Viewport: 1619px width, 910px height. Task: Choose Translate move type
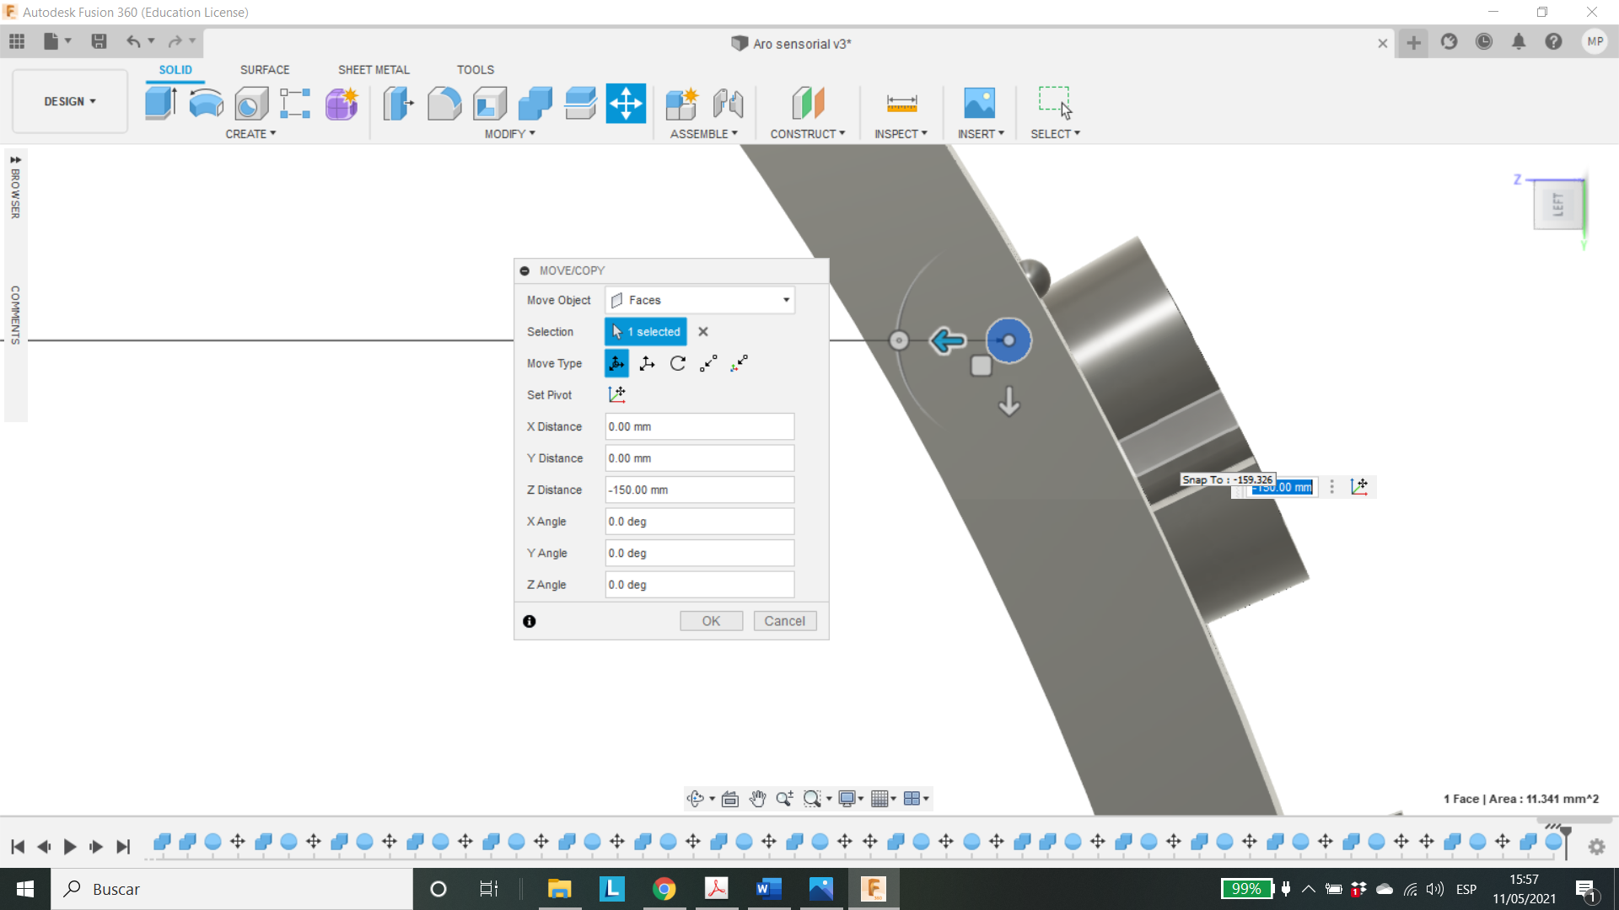click(x=647, y=363)
